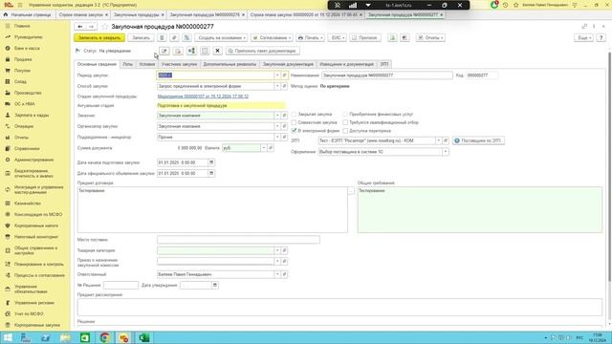Viewport: 612px width, 344px height.
Task: Open the Печать dropdown menu
Action: coord(310,38)
